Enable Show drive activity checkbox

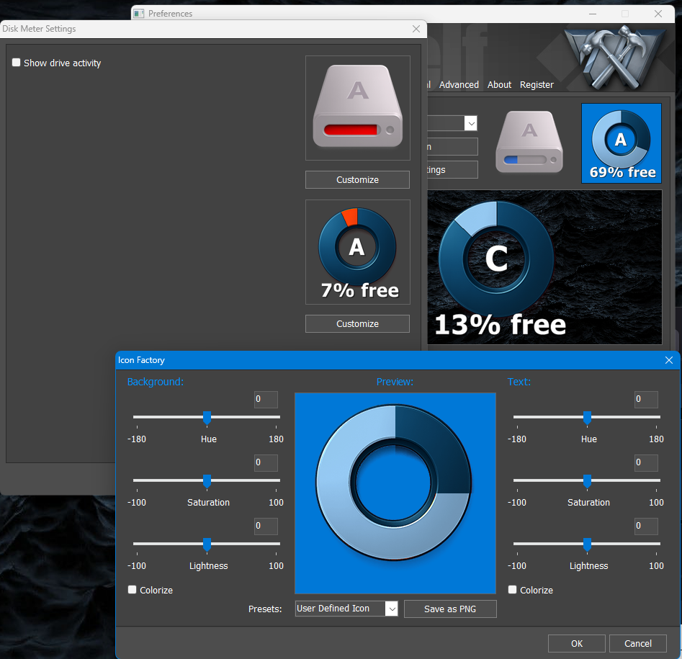[17, 63]
